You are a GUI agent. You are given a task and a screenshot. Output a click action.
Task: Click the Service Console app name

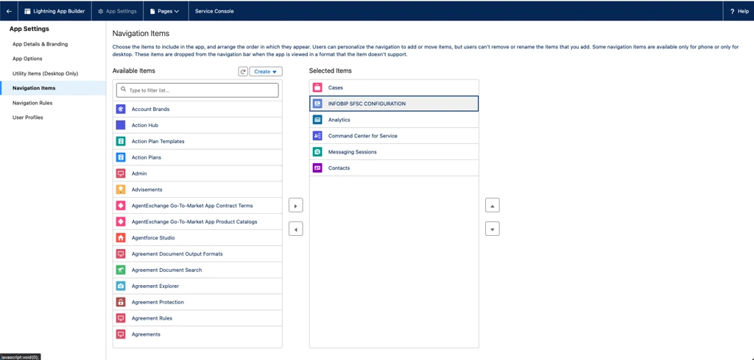(x=214, y=11)
